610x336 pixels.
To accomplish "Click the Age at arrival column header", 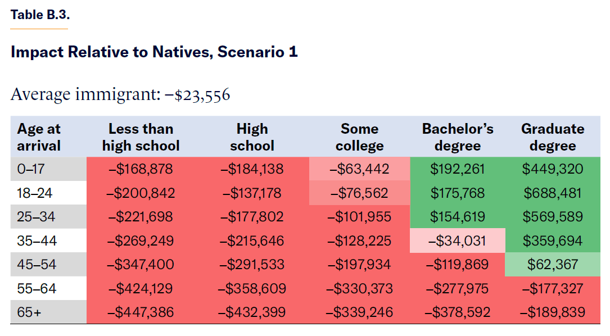I will click(39, 137).
